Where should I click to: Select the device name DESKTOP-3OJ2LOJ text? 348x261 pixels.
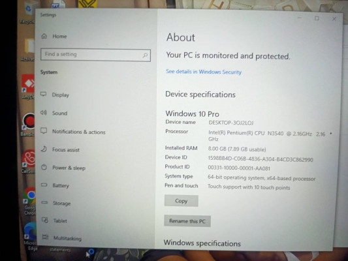(x=231, y=123)
